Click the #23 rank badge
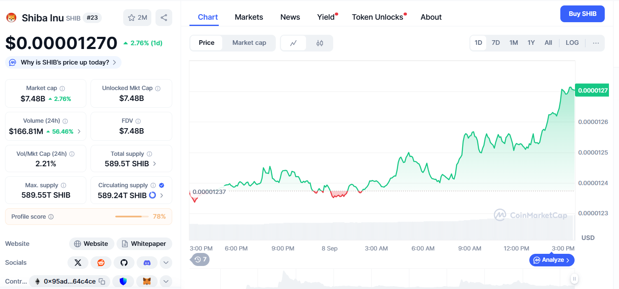Screen dimensions: 619x289 tap(92, 18)
